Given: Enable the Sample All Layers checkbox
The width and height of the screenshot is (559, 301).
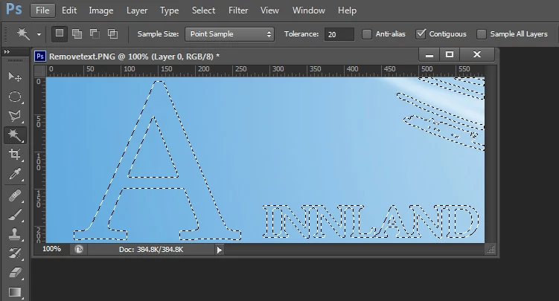Looking at the screenshot, I should pyautogui.click(x=482, y=34).
